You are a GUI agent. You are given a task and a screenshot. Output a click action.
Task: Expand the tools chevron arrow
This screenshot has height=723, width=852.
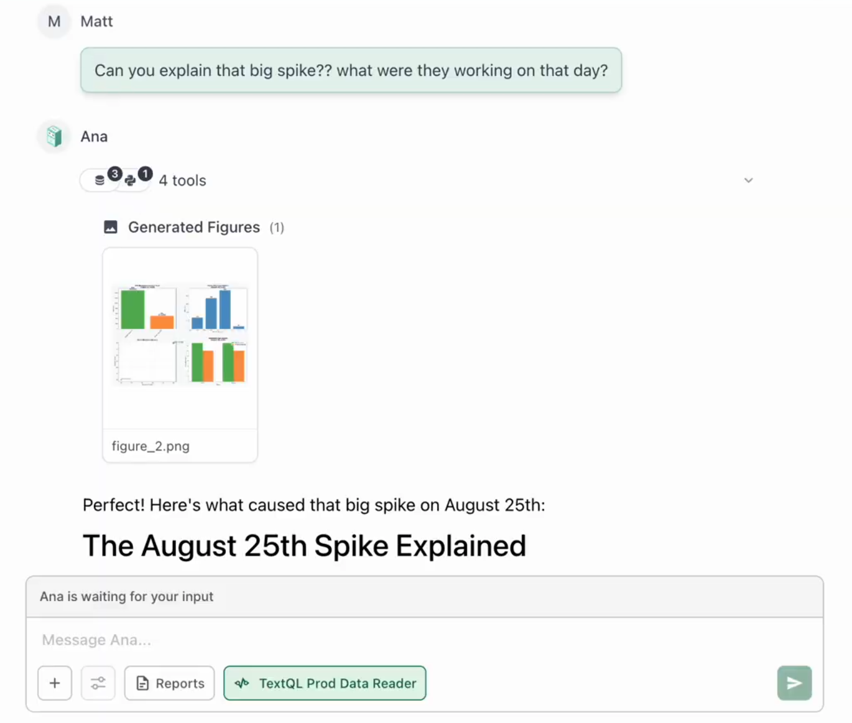click(748, 180)
